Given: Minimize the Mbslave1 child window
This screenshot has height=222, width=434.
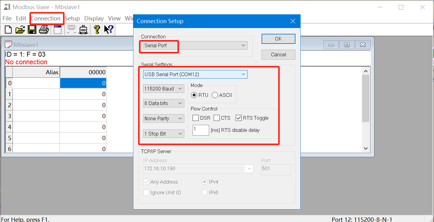Looking at the screenshot, I should pos(331,45).
